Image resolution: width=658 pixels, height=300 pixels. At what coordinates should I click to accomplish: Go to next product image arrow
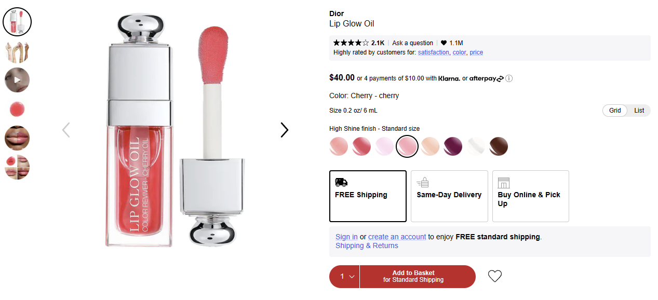pyautogui.click(x=284, y=130)
